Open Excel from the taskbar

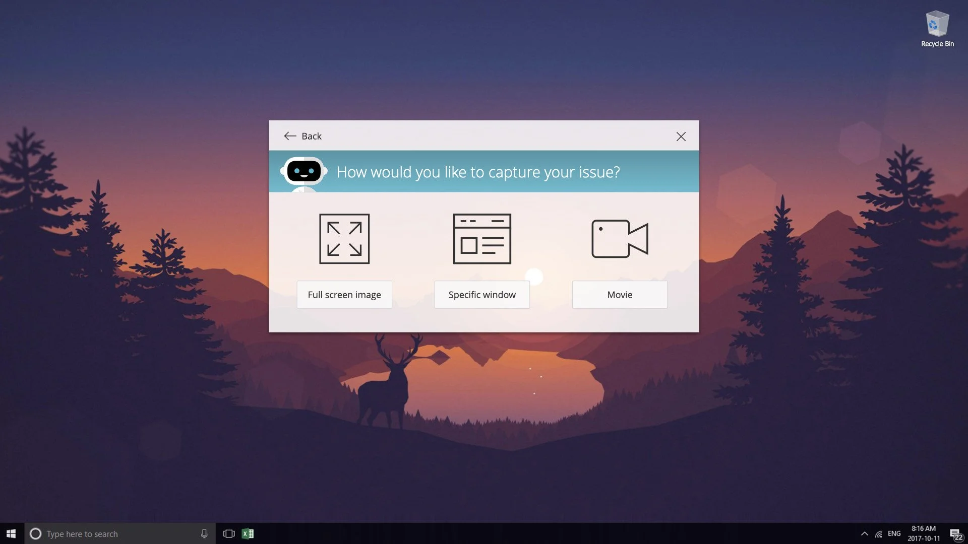point(248,533)
